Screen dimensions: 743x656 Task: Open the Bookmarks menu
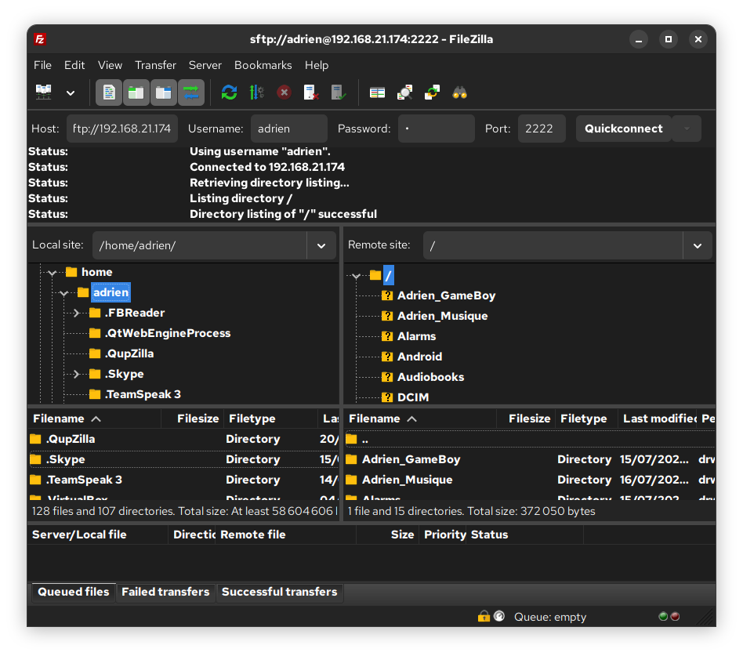(263, 65)
